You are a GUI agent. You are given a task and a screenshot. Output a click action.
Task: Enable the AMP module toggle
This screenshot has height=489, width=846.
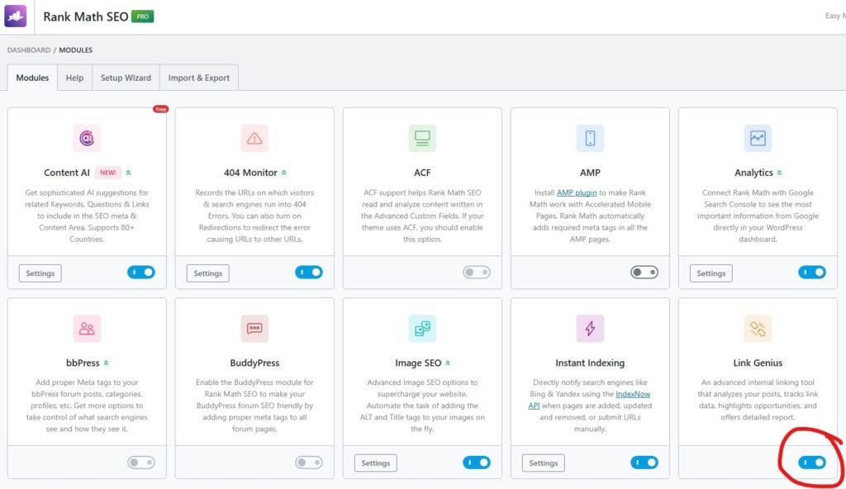click(644, 273)
